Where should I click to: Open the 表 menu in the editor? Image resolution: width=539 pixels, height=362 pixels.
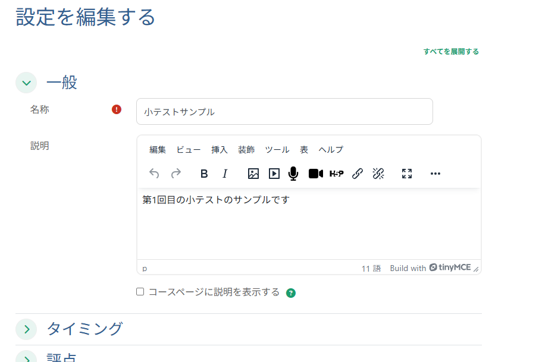[303, 150]
